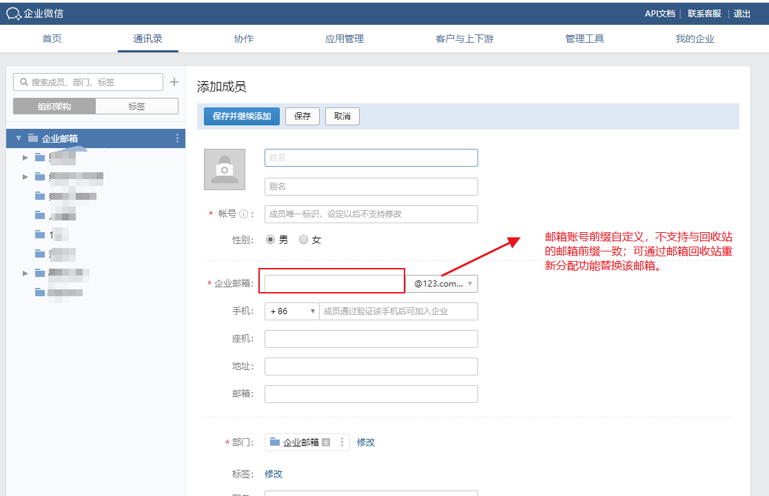Switch to the 标签 toggle tab
This screenshot has width=769, height=496.
[136, 106]
